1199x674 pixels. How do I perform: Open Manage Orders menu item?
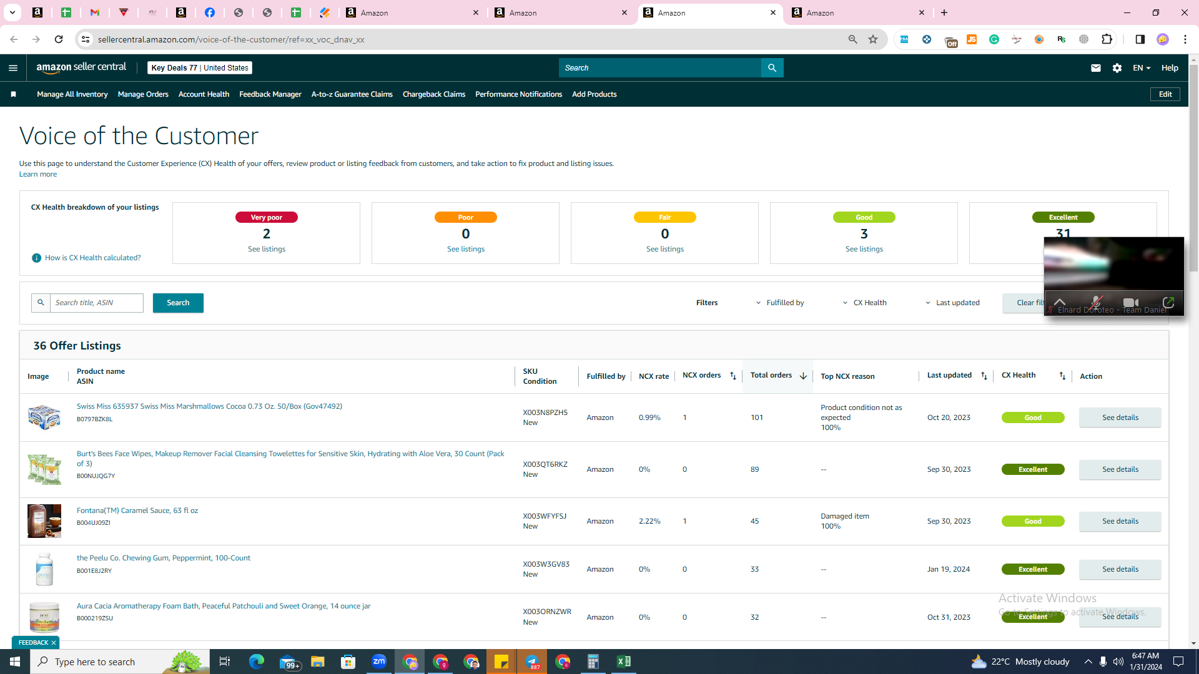[143, 94]
